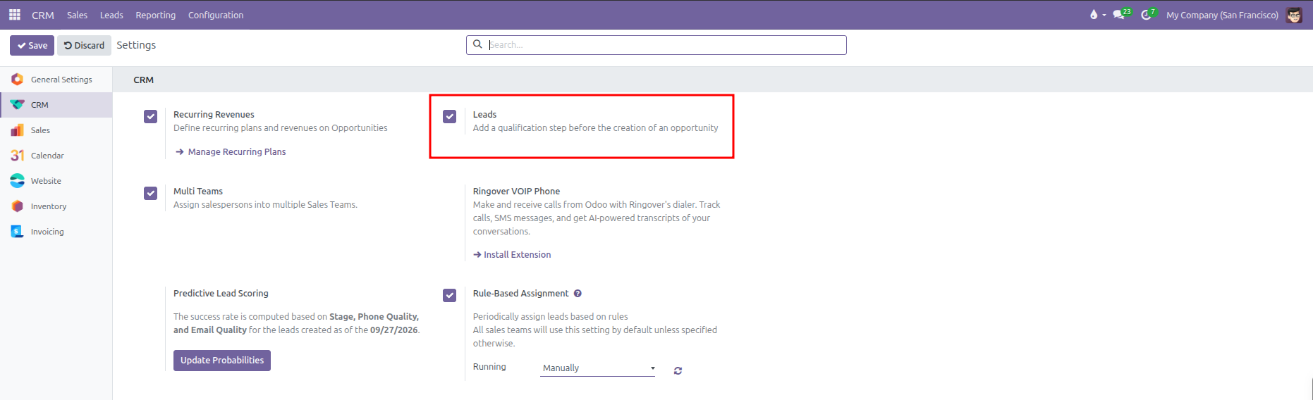Screen dimensions: 1313x400
Task: Click the Leads setting label
Action: (x=484, y=114)
